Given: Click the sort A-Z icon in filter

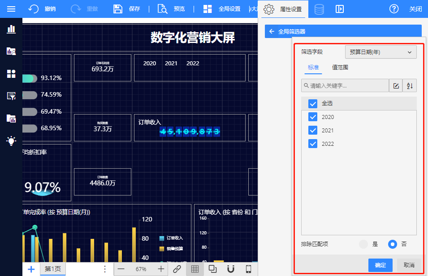Looking at the screenshot, I should pyautogui.click(x=409, y=85).
